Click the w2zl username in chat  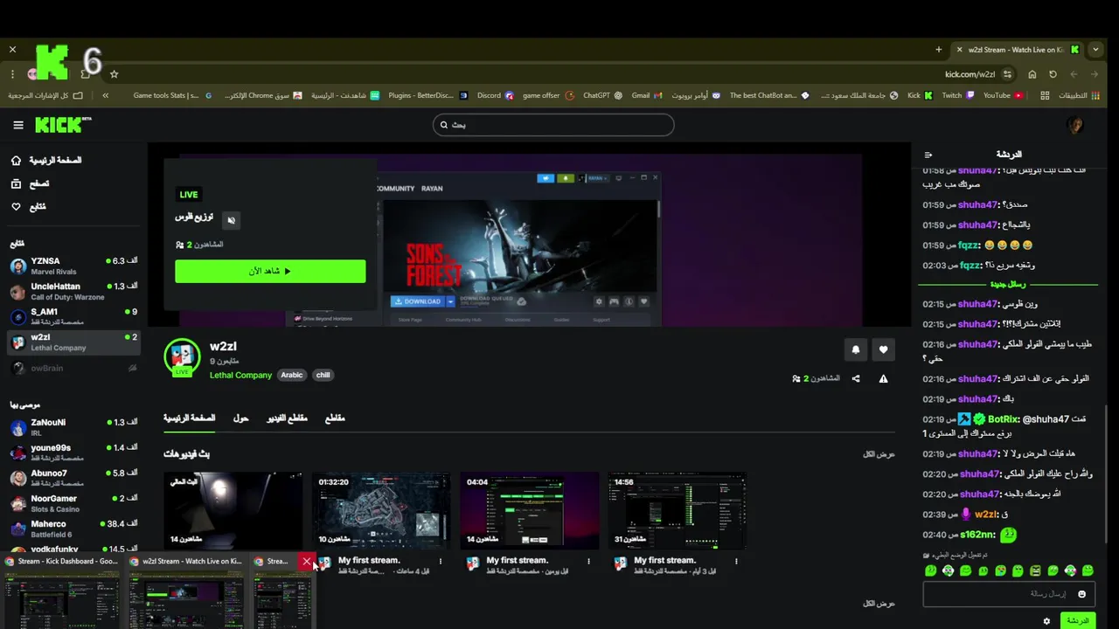point(986,515)
